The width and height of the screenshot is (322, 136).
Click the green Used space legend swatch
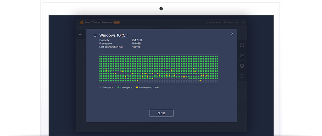pos(118,87)
